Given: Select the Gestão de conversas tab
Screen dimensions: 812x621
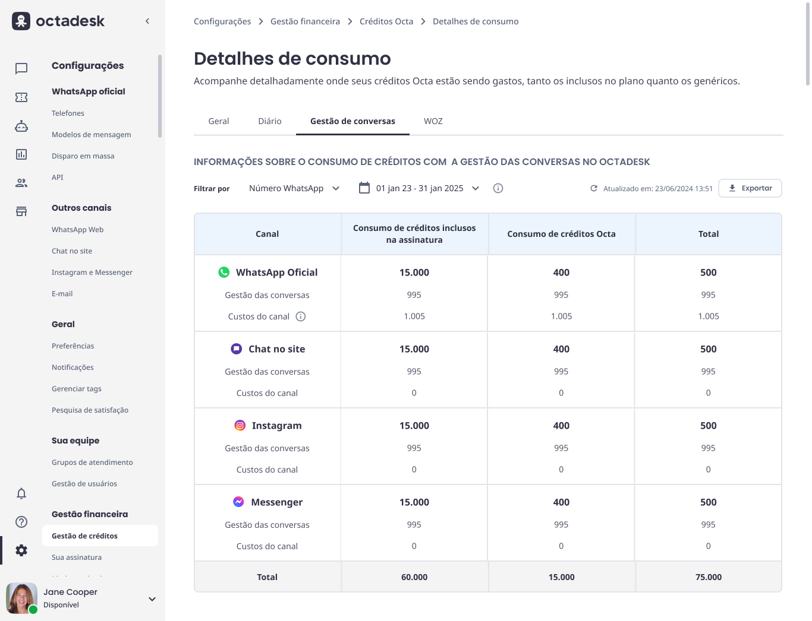Looking at the screenshot, I should click(x=353, y=121).
